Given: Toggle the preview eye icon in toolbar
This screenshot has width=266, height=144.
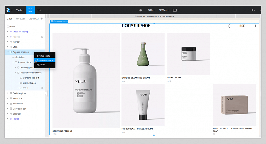Looking at the screenshot, I should coord(39,10).
